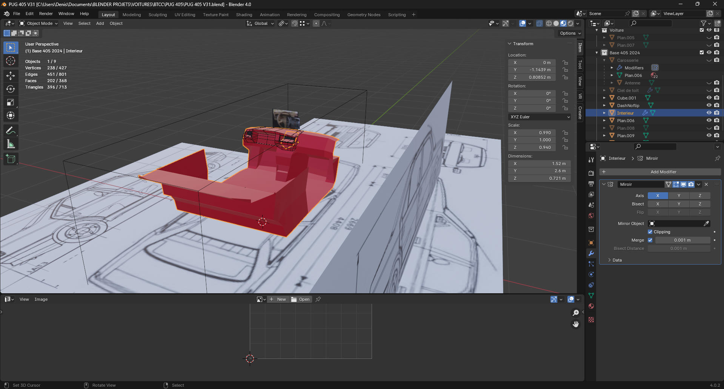The image size is (724, 389).
Task: Toggle the Clipping checkbox
Action: point(650,232)
